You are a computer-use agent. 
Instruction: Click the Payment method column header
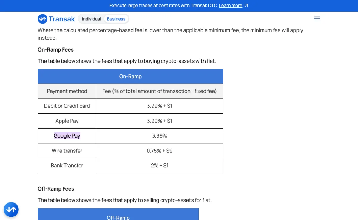coord(67,91)
